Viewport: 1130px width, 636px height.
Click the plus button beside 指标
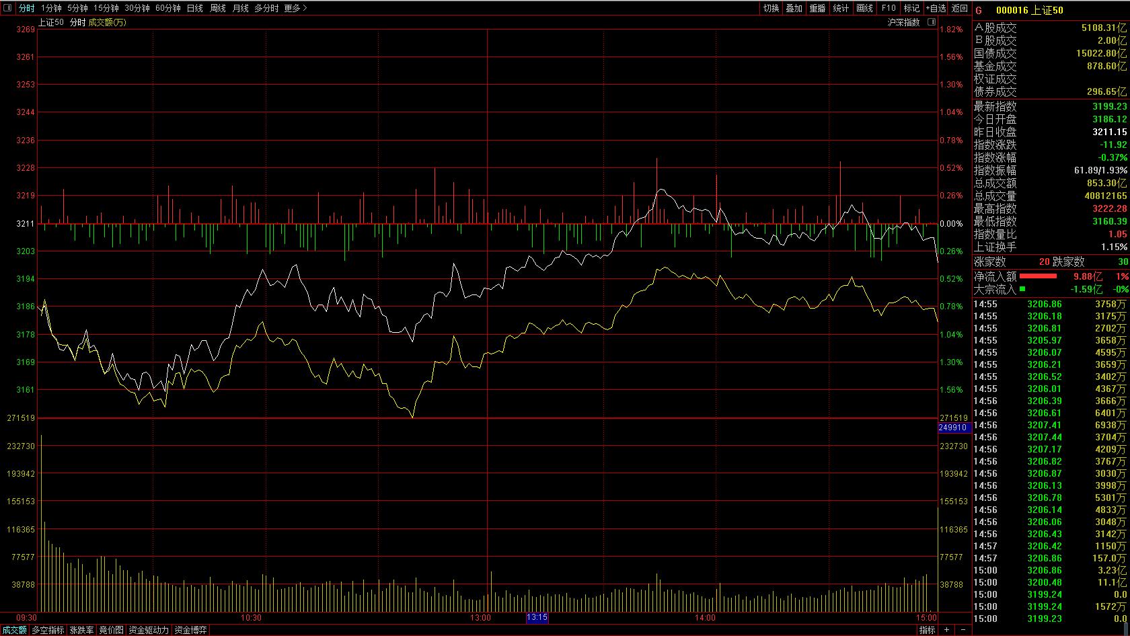pyautogui.click(x=946, y=630)
